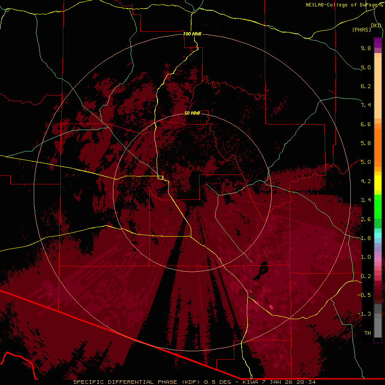The image size is (385, 385).
Task: Click the 9.8 scale value
Action: click(366, 48)
